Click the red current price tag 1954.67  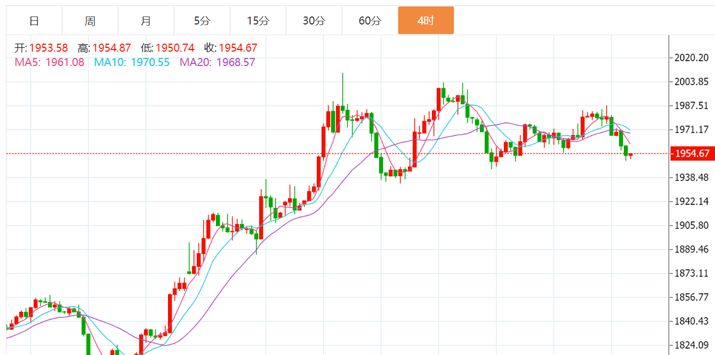click(x=693, y=154)
